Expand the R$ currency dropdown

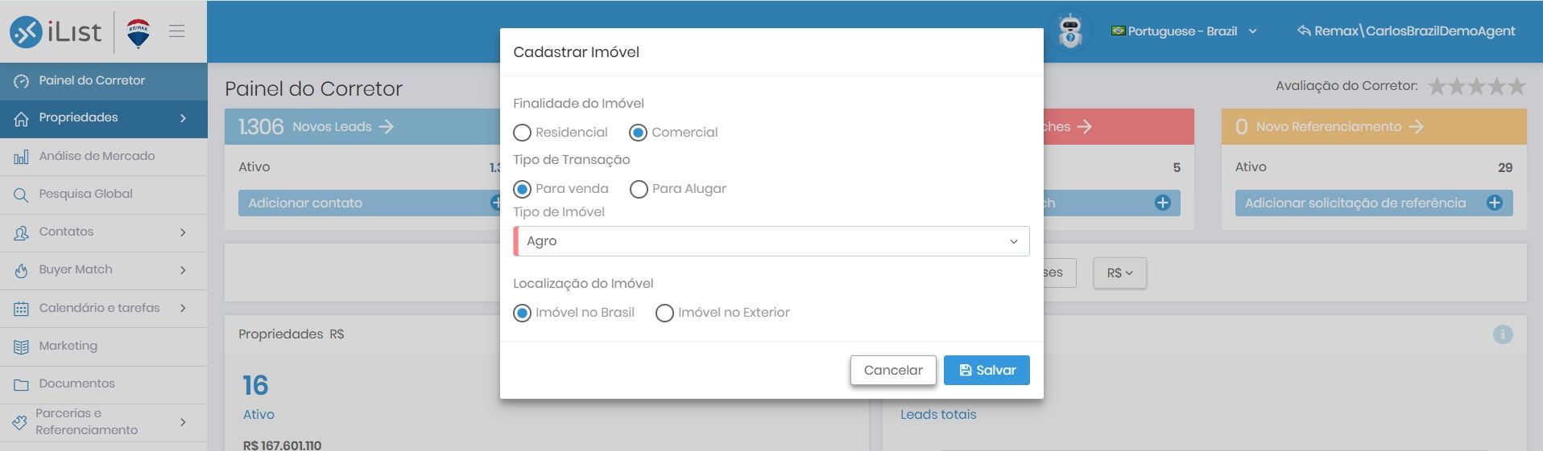click(1119, 273)
